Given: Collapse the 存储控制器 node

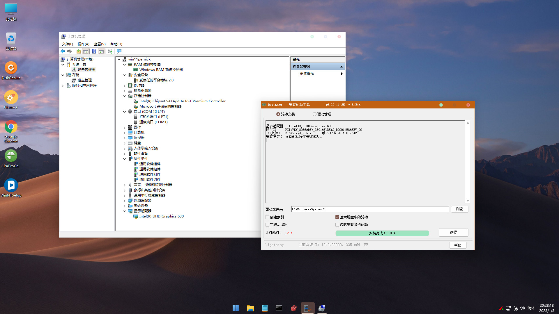Looking at the screenshot, I should click(x=124, y=96).
